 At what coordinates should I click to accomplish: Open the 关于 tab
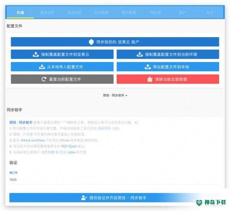[x=209, y=13]
